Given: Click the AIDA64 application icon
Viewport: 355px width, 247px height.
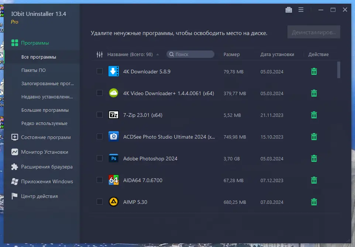Looking at the screenshot, I should pyautogui.click(x=113, y=180).
